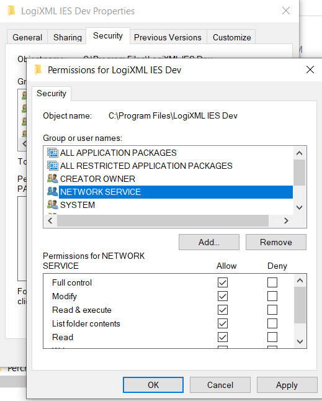
Task: Click the Apply button
Action: coord(287,385)
